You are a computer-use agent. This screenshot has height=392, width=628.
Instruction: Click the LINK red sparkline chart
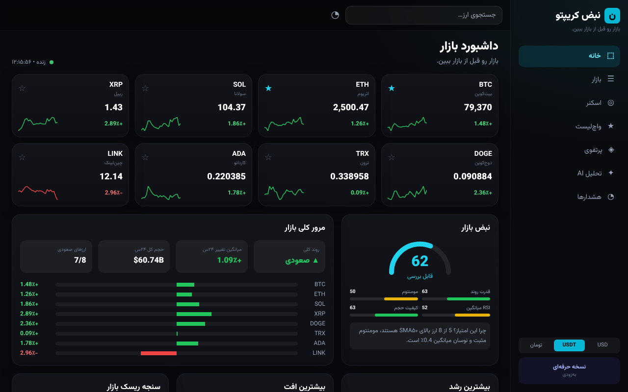coord(38,193)
